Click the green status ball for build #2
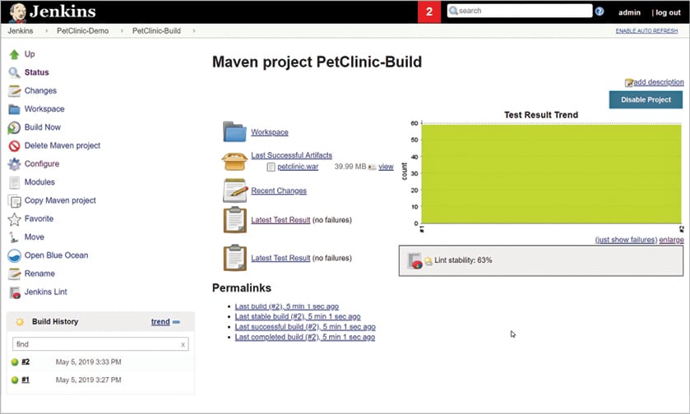 pos(15,362)
